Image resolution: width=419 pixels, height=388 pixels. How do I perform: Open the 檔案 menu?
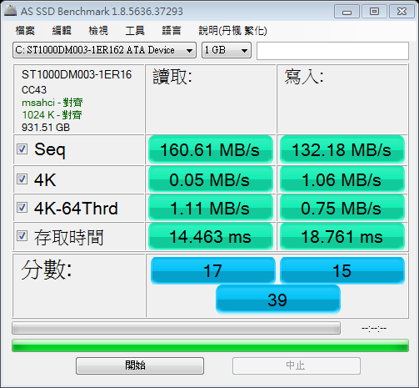pyautogui.click(x=25, y=31)
